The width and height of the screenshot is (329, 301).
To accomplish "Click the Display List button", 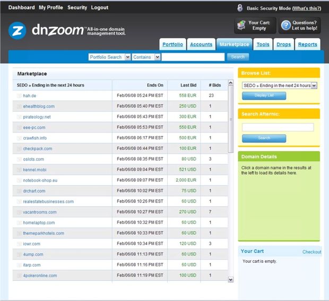I will point(264,95).
